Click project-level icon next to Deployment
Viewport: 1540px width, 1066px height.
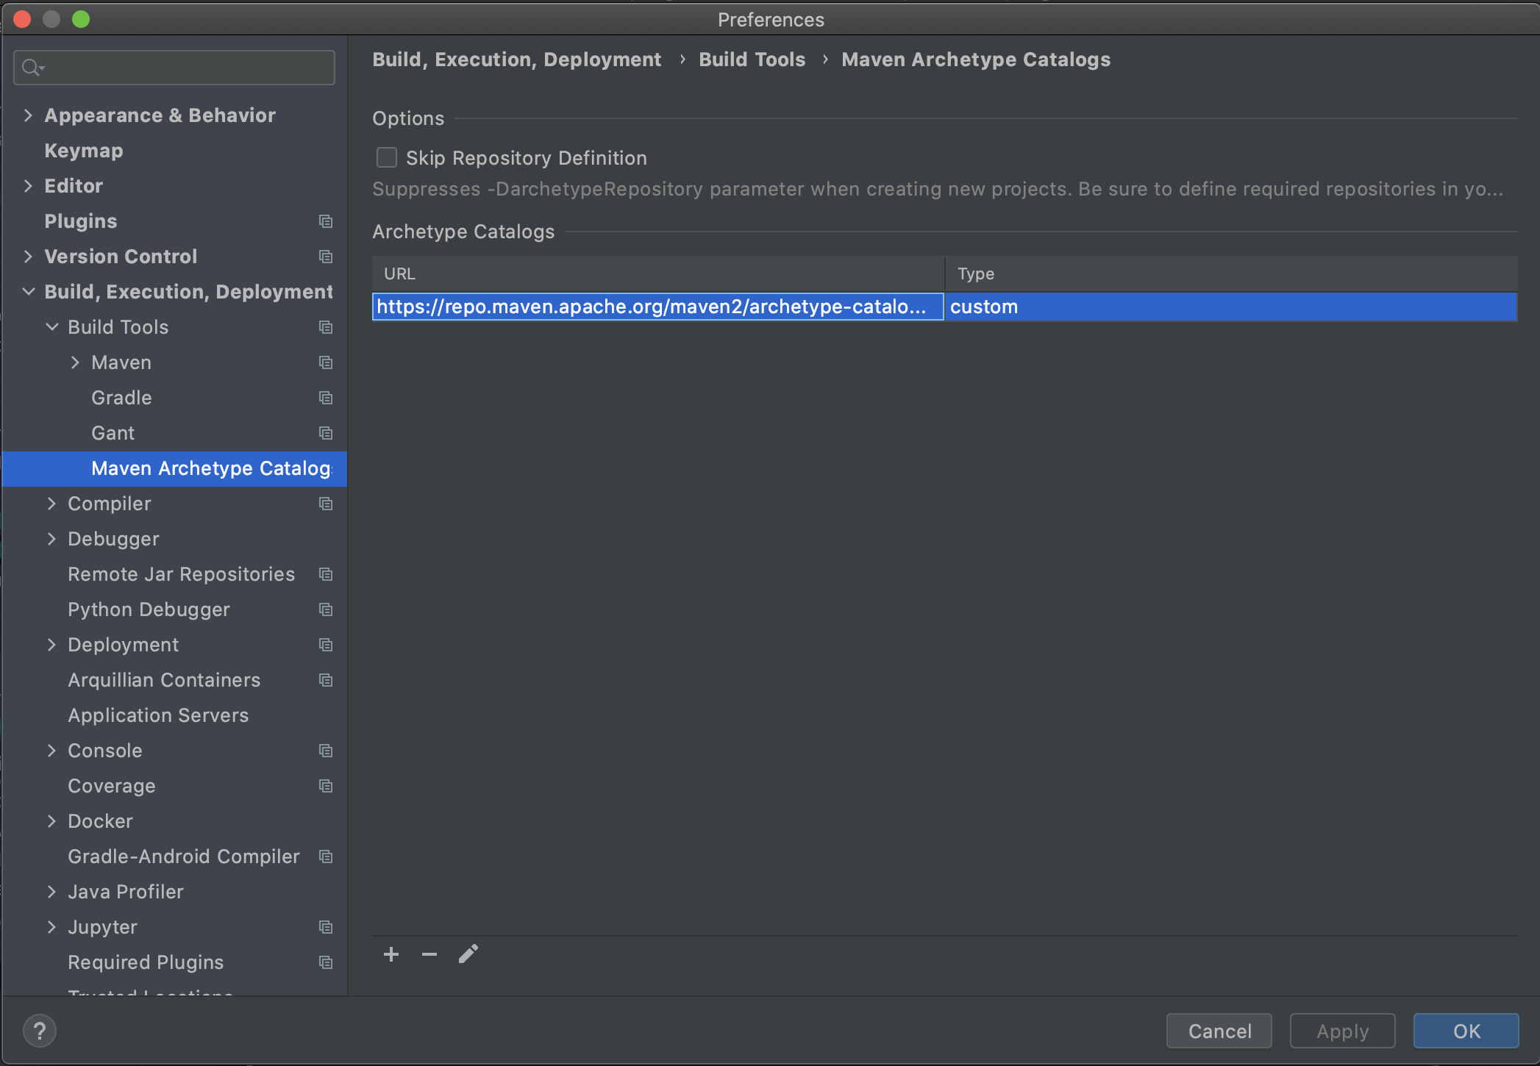pyautogui.click(x=326, y=645)
